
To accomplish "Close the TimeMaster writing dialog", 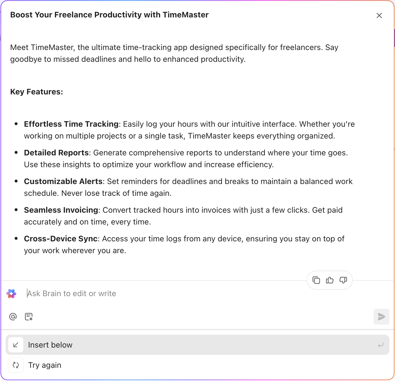I will click(379, 15).
